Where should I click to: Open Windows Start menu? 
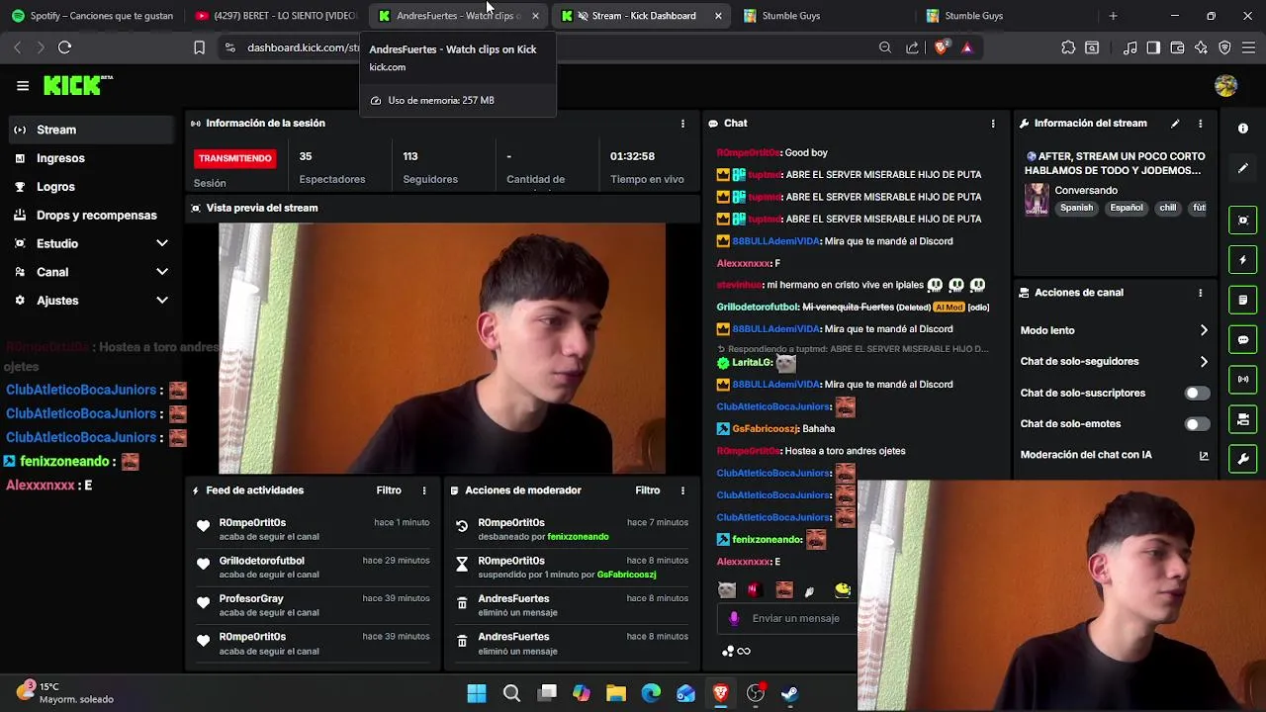(x=477, y=693)
